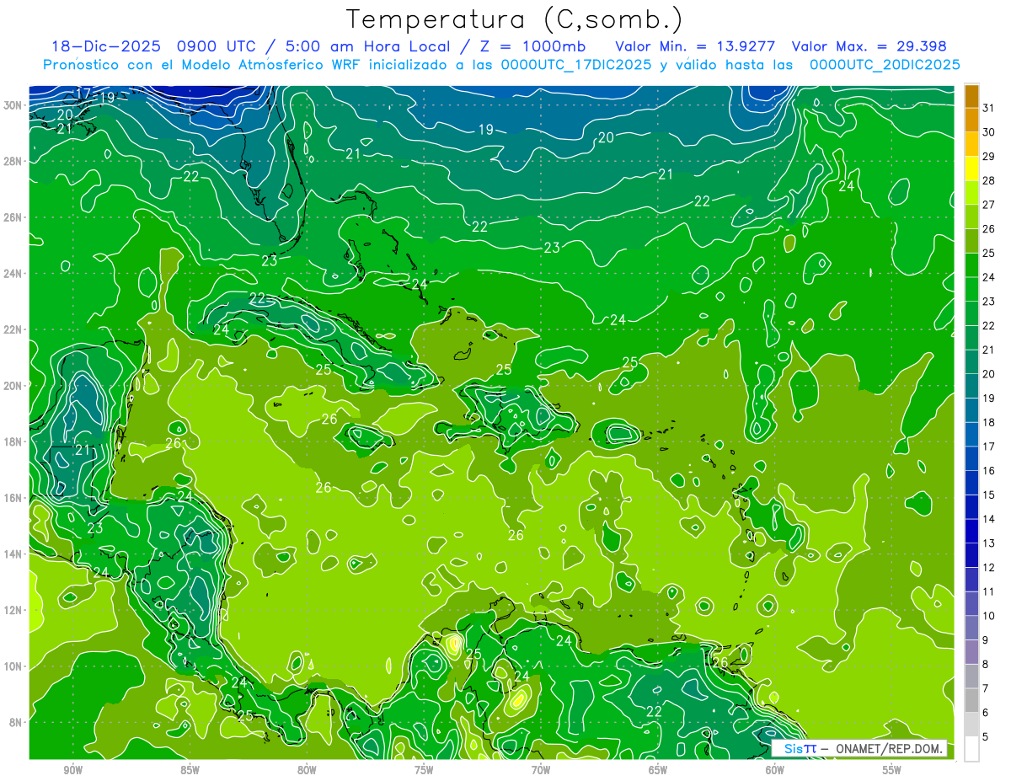Click the '16' label on the color scale
The height and width of the screenshot is (781, 1011).
coord(989,471)
